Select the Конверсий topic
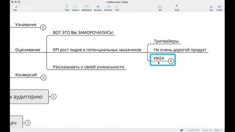 pyautogui.click(x=26, y=75)
